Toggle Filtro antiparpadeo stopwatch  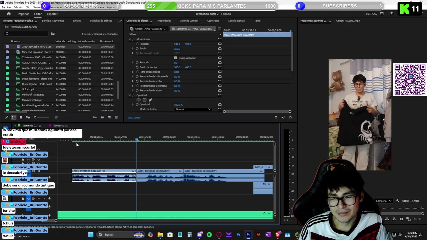click(137, 72)
